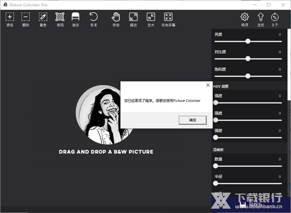This screenshot has height=213, width=291.
Task: Click the 适合屏幕 (Fit to screen) icon
Action: coord(168,17)
